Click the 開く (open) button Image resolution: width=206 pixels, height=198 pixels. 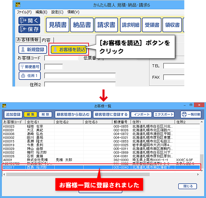pyautogui.click(x=29, y=21)
